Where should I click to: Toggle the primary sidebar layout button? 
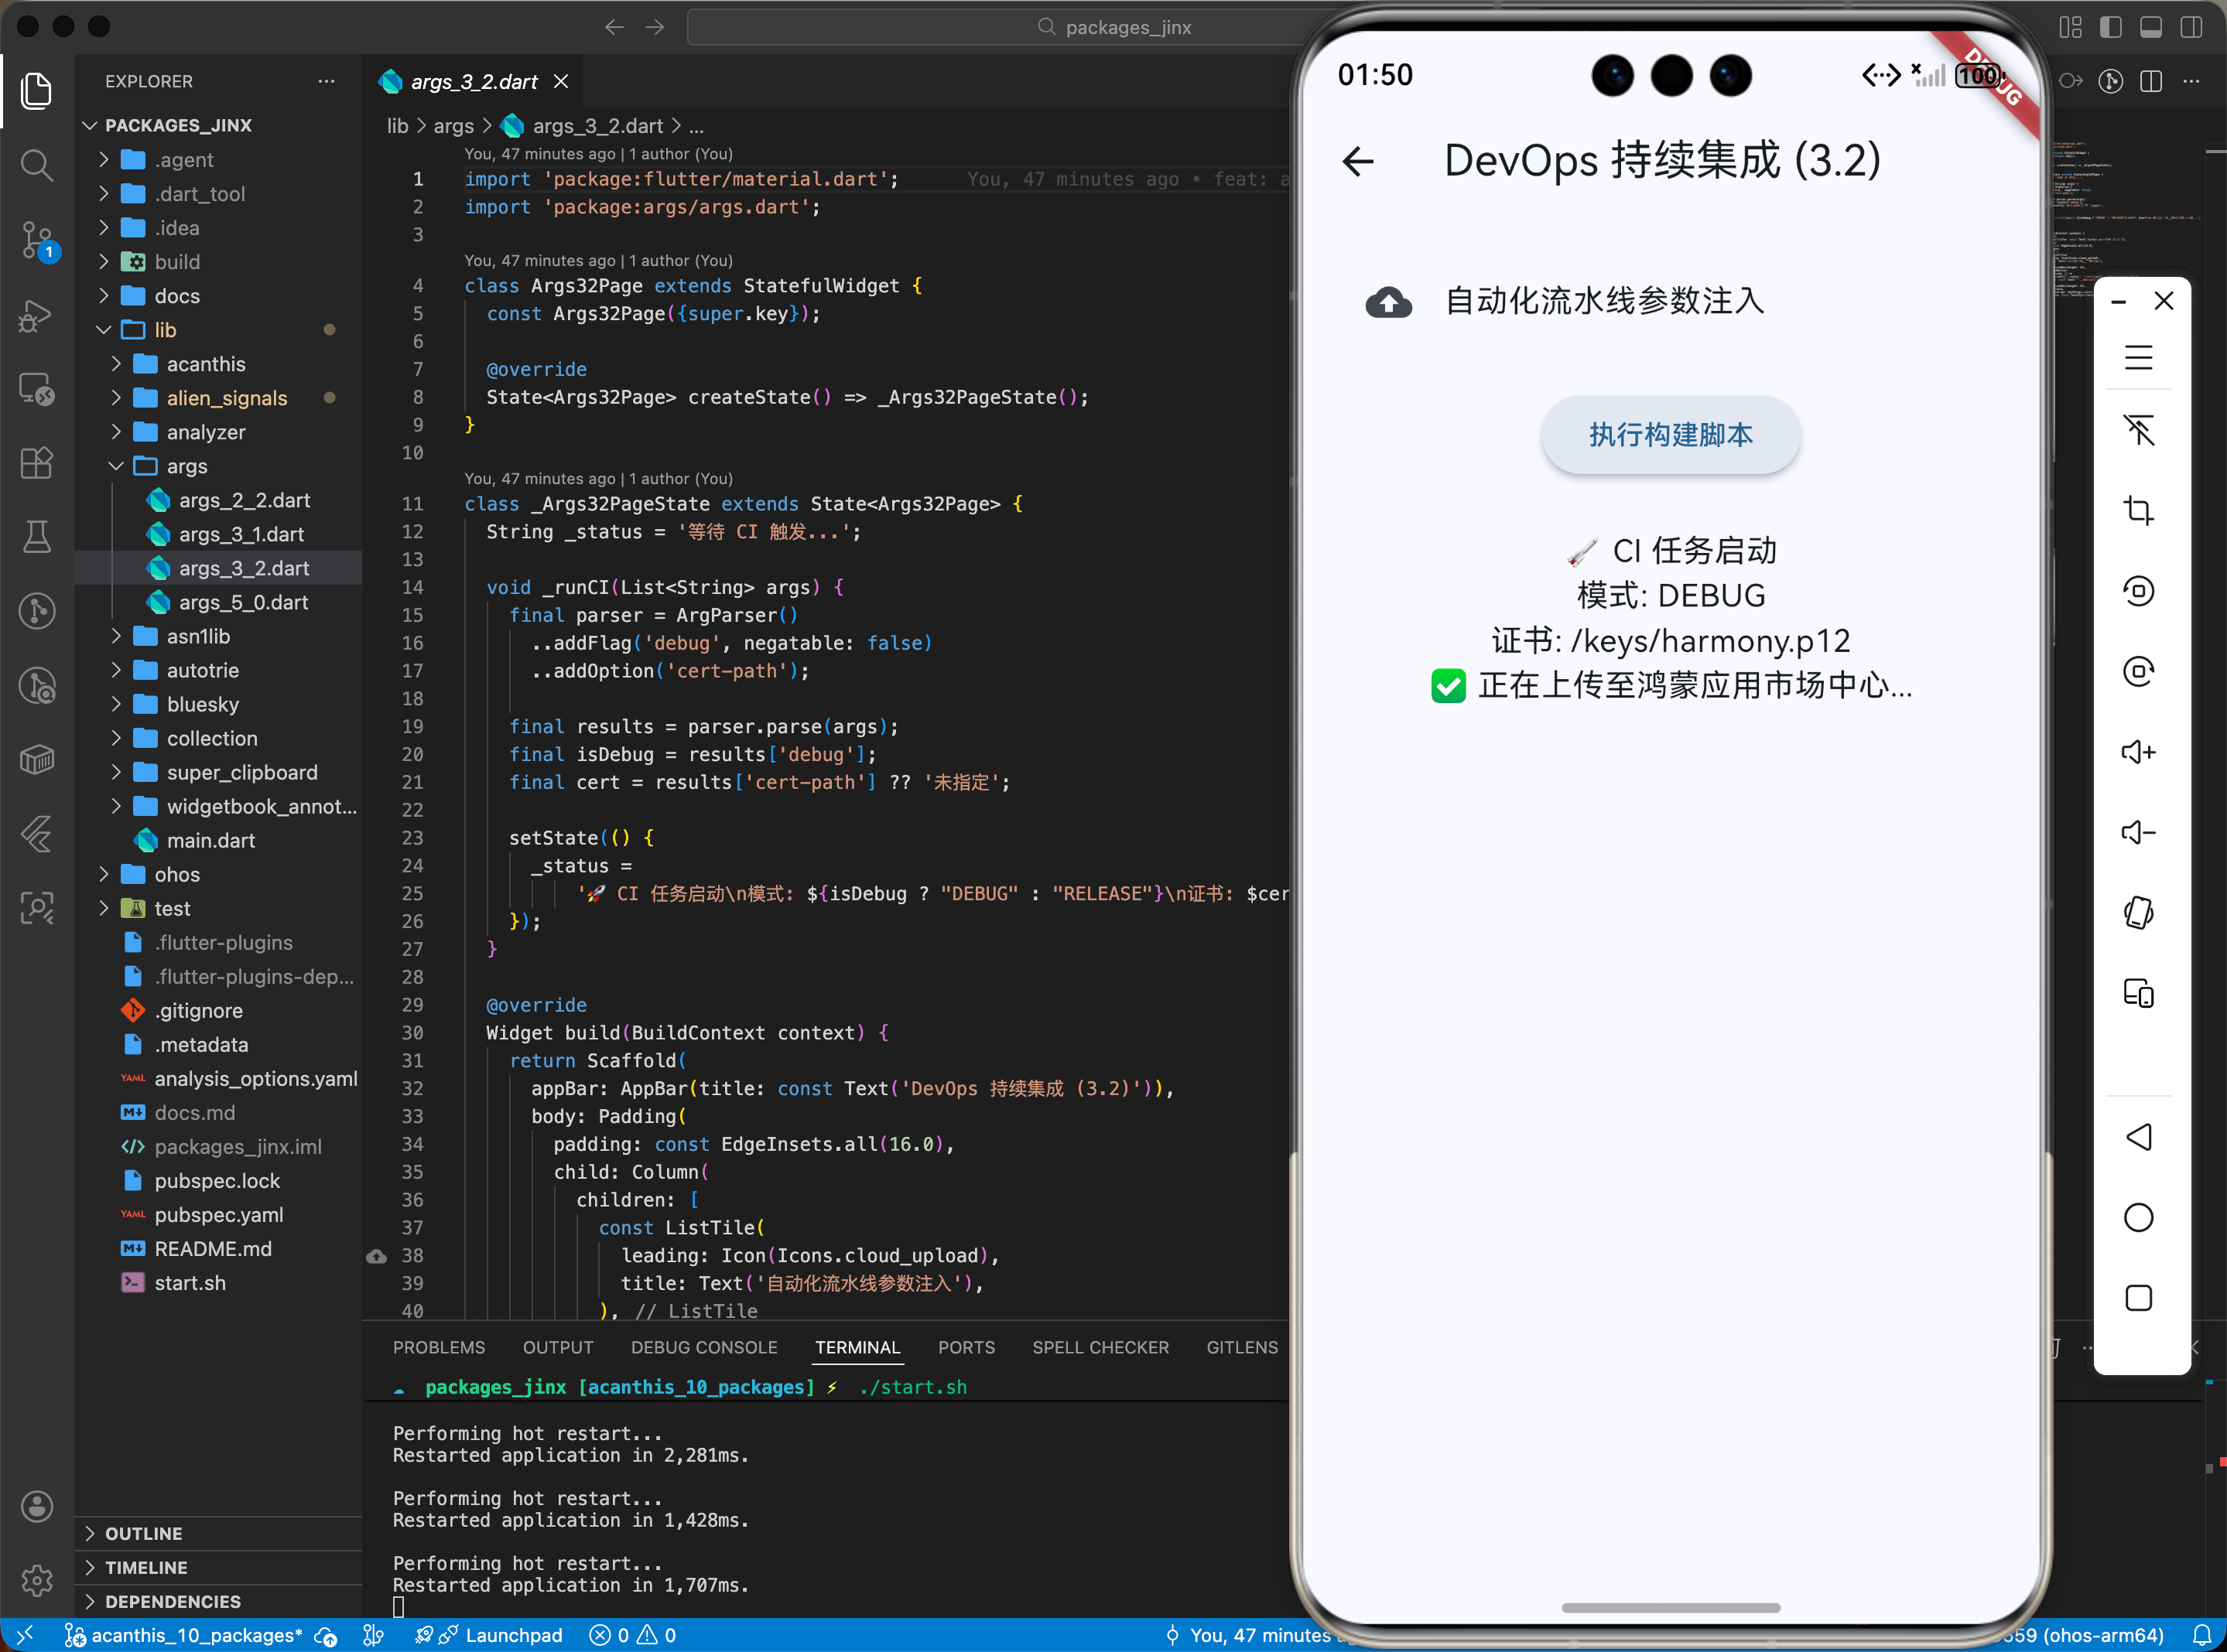pos(2111,27)
